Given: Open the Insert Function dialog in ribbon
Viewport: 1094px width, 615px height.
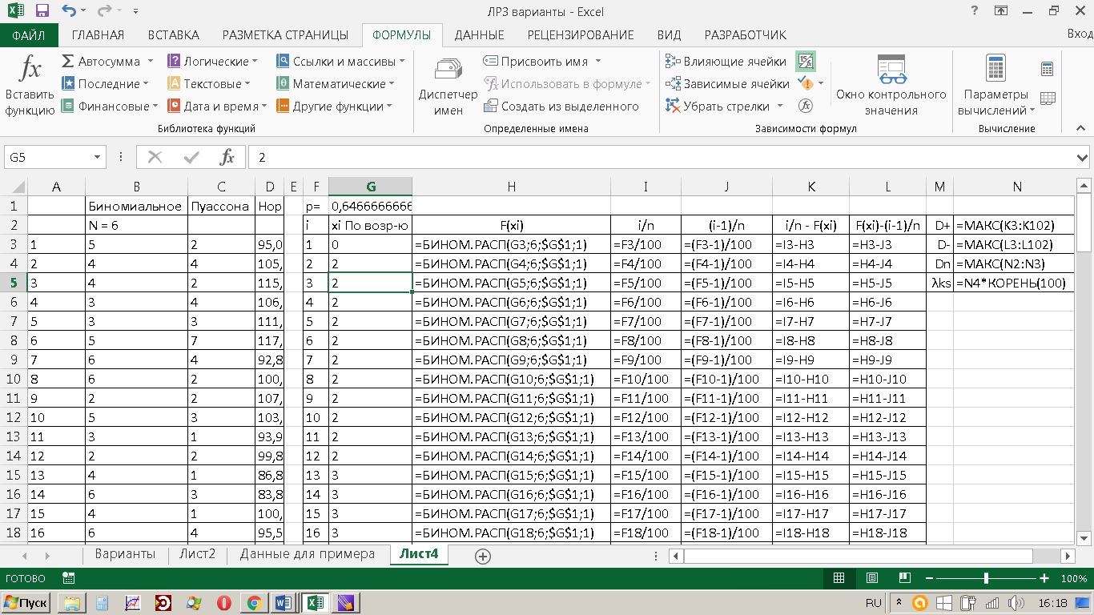Looking at the screenshot, I should [x=30, y=86].
